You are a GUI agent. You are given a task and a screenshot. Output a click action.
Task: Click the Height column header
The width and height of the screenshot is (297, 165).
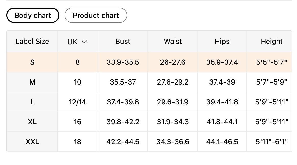[x=271, y=42]
